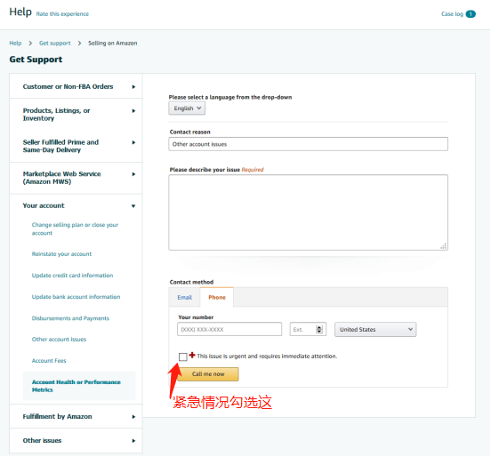
Task: Check the urgent issue checkbox
Action: click(x=183, y=357)
